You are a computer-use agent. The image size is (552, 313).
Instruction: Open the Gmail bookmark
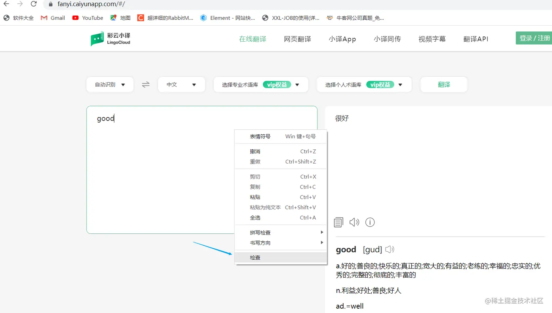click(x=53, y=18)
